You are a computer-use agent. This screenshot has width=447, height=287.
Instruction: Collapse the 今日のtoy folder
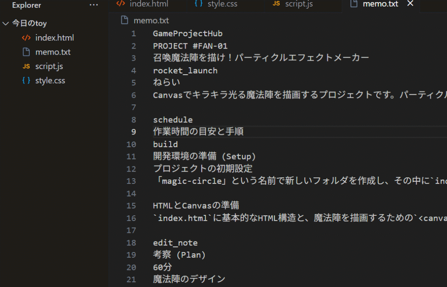point(6,24)
